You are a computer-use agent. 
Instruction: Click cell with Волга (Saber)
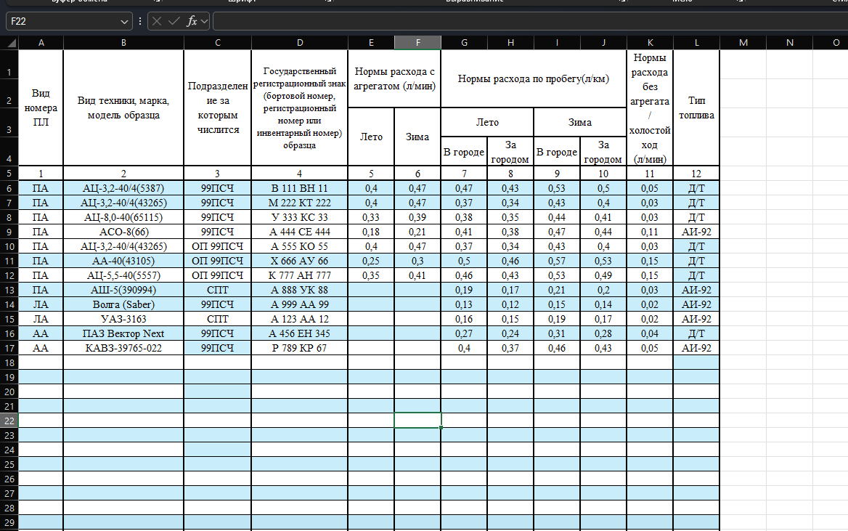coord(123,305)
